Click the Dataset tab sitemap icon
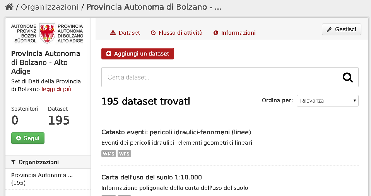The width and height of the screenshot is (371, 196). click(113, 33)
